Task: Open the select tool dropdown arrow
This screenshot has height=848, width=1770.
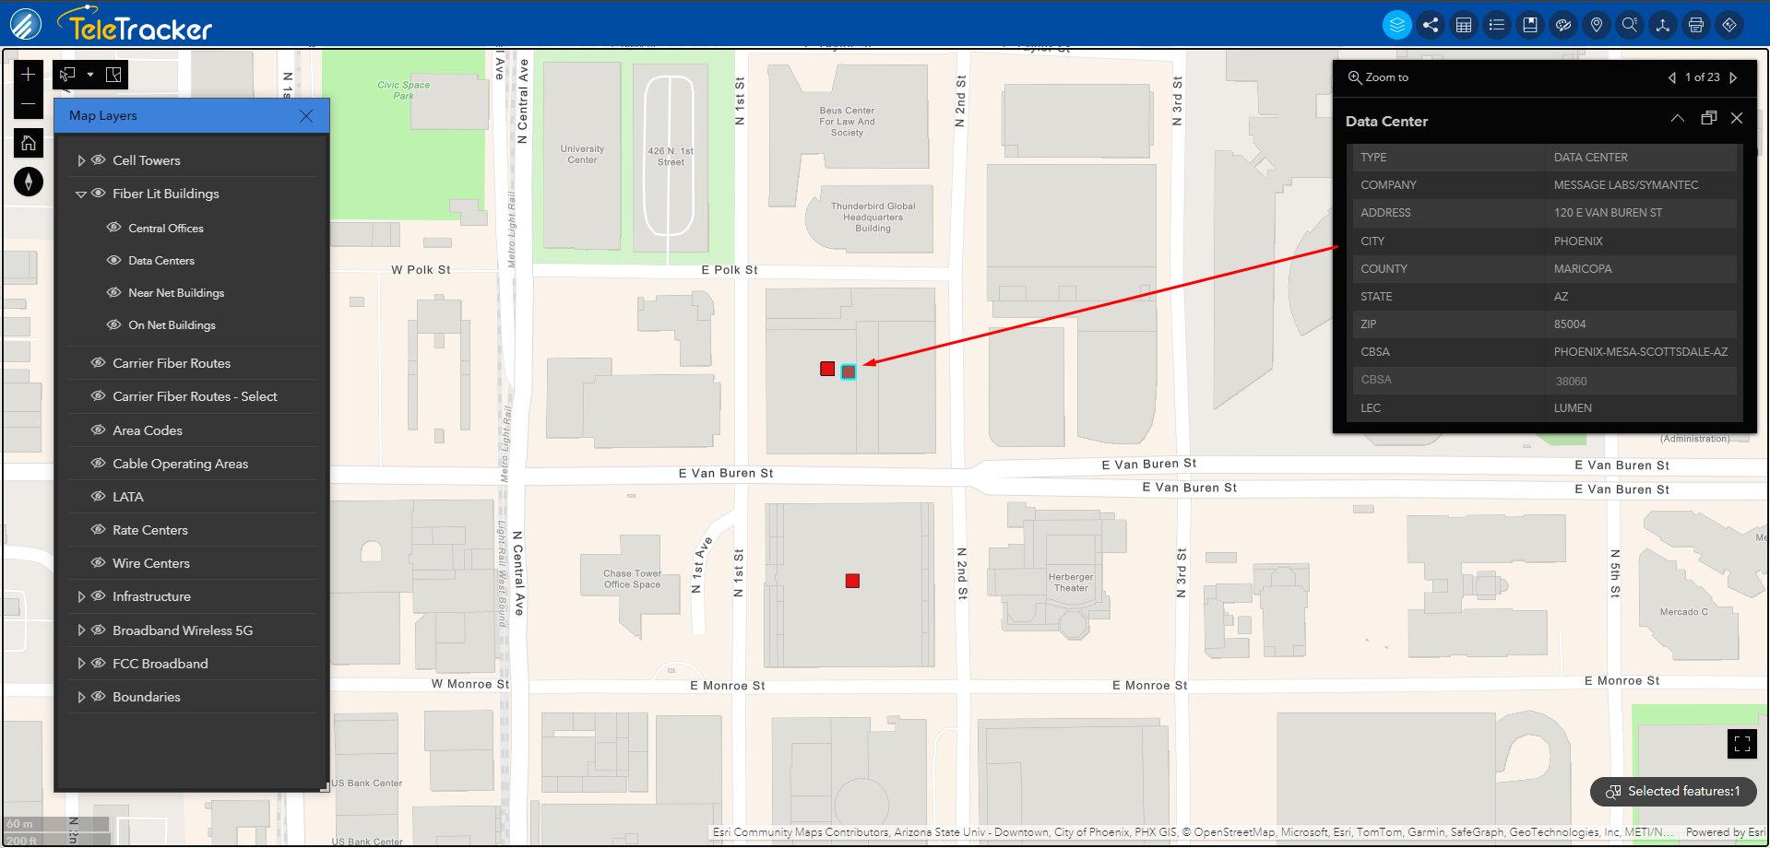Action: (90, 75)
